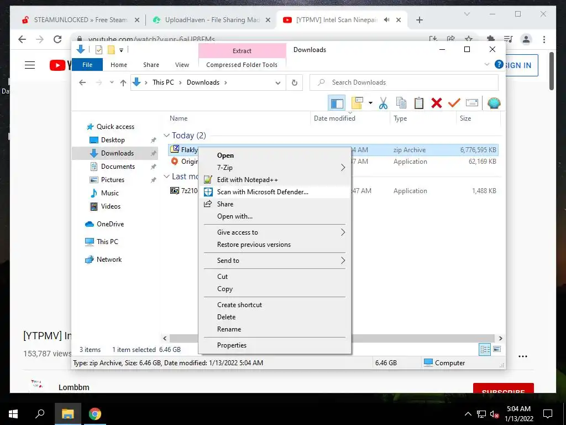
Task: Click the Chrome reload button
Action: (x=57, y=39)
